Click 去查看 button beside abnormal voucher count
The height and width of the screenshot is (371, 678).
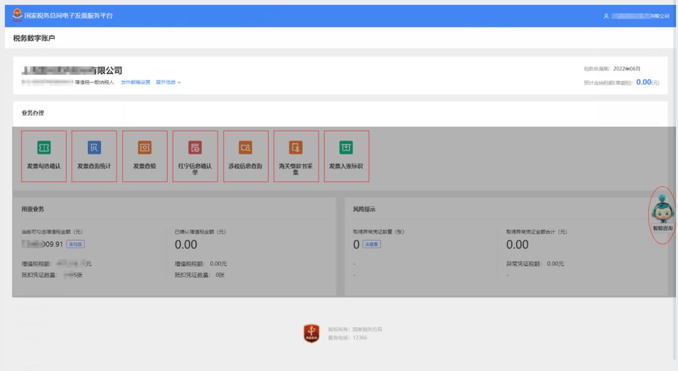point(372,244)
